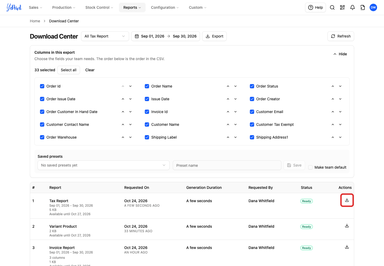This screenshot has width=384, height=266.
Task: Click the YoPrint logo
Action: [x=14, y=7]
